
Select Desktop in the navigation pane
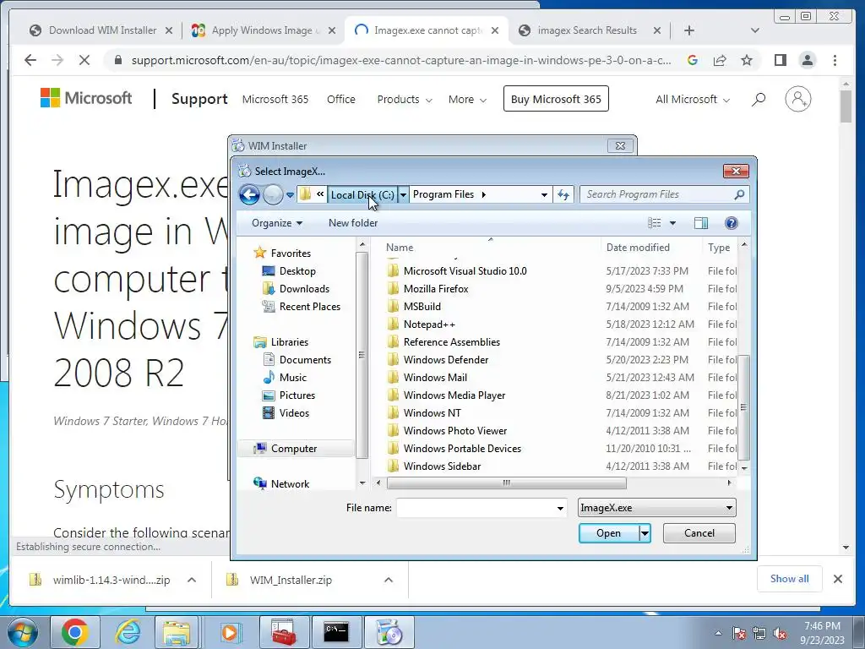[x=297, y=271]
